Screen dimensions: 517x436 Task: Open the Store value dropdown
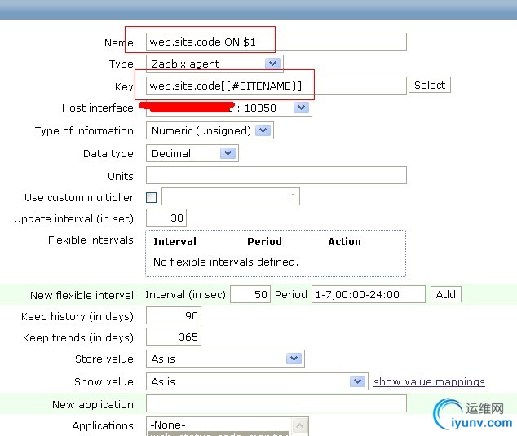click(225, 359)
